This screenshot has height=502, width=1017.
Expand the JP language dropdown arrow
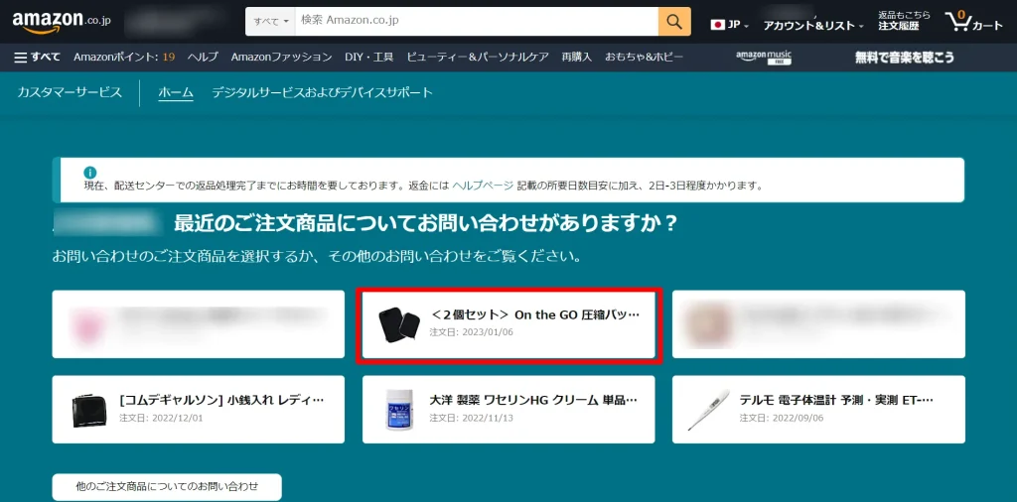click(747, 26)
